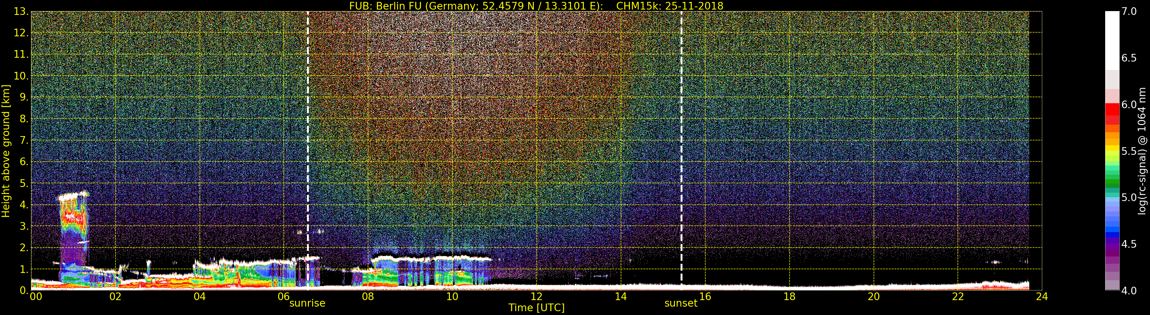Click the time axis tick "14"
Screen dimensions: 1150x315
click(620, 297)
